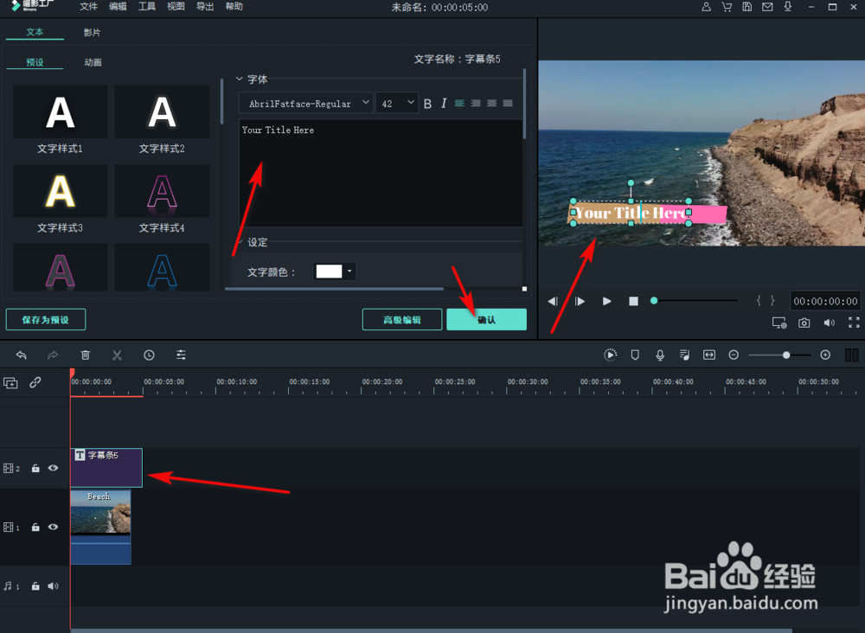Screen dimensions: 865x633
Task: Click the add track icon
Action: pos(10,383)
